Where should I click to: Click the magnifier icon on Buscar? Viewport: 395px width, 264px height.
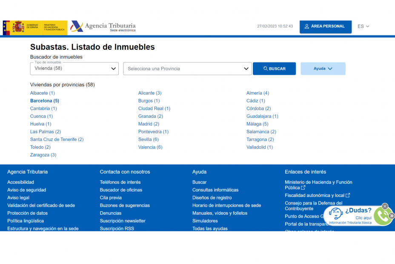pos(265,68)
